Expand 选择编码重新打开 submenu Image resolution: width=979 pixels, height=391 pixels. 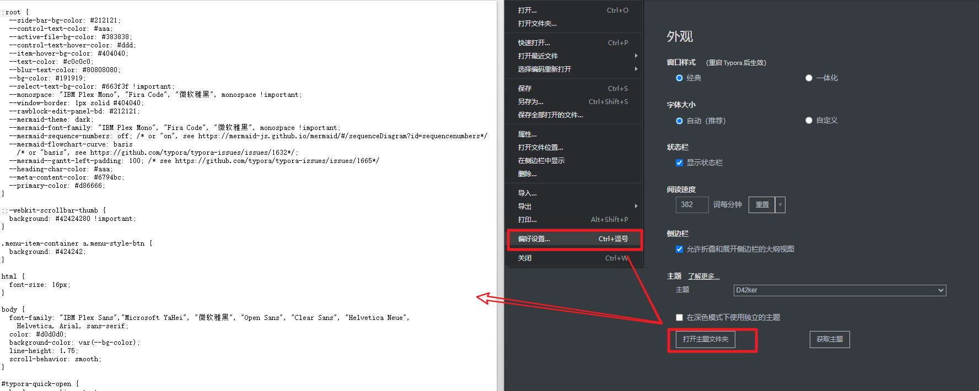click(636, 69)
